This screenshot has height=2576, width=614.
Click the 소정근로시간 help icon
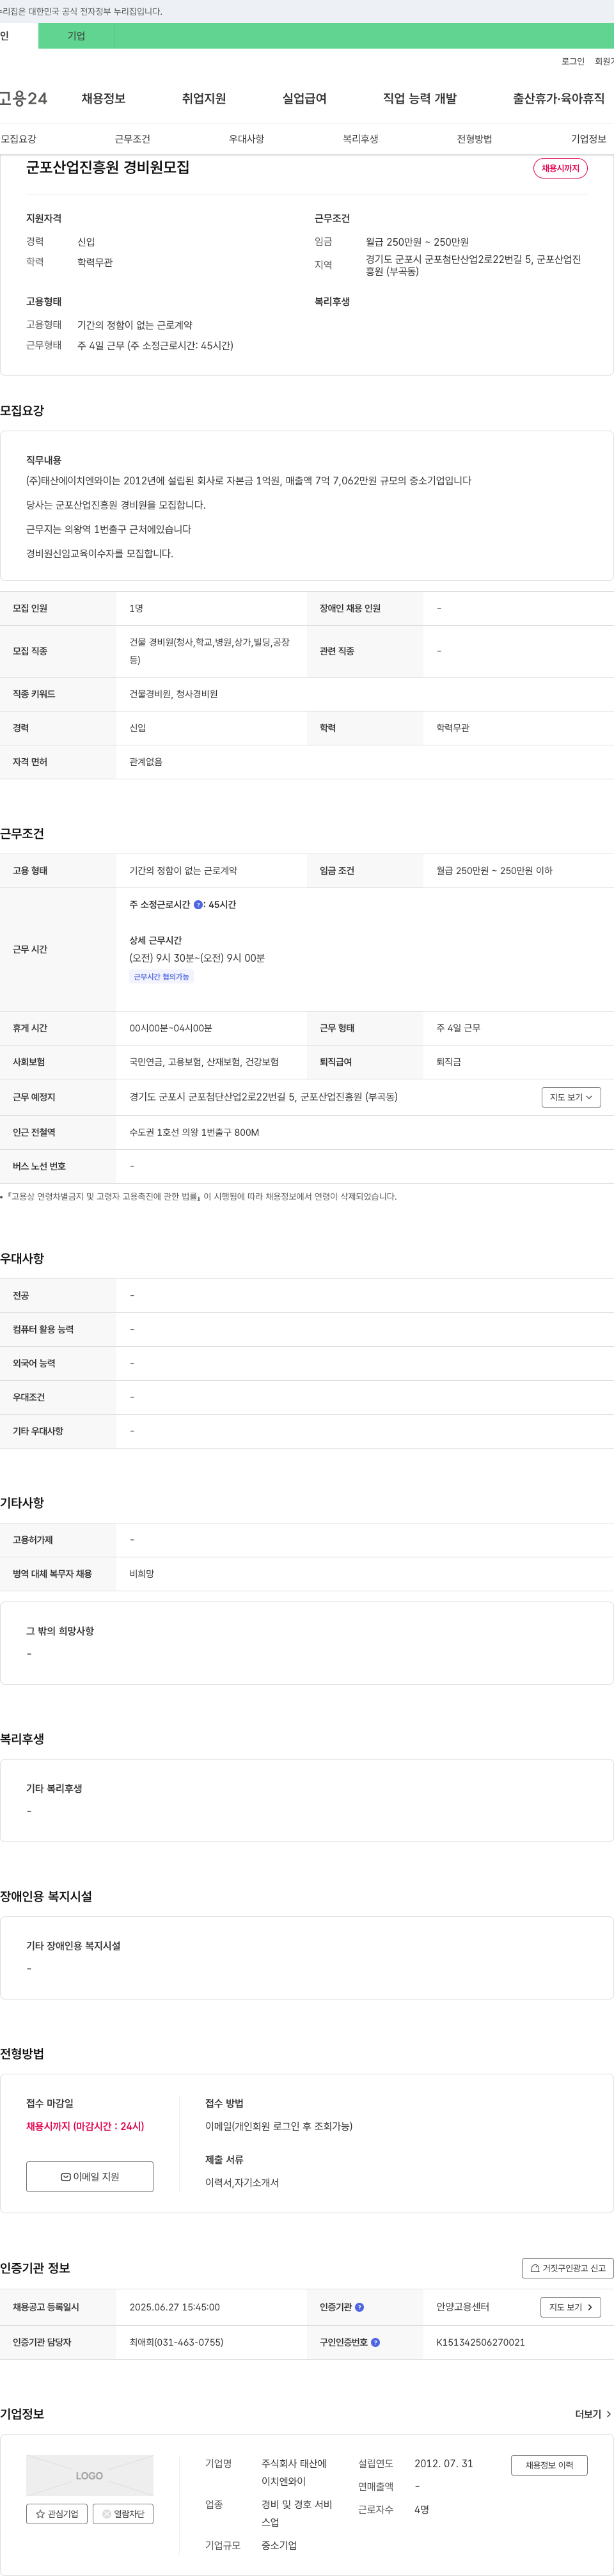(198, 905)
